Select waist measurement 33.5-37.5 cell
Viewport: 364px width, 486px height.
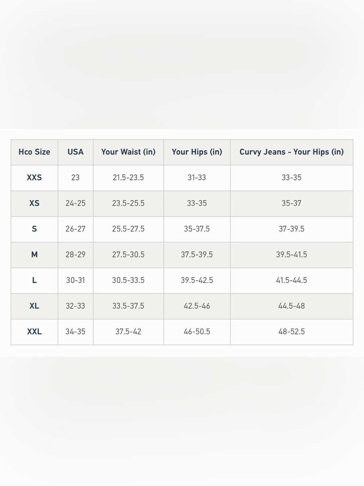pos(128,306)
